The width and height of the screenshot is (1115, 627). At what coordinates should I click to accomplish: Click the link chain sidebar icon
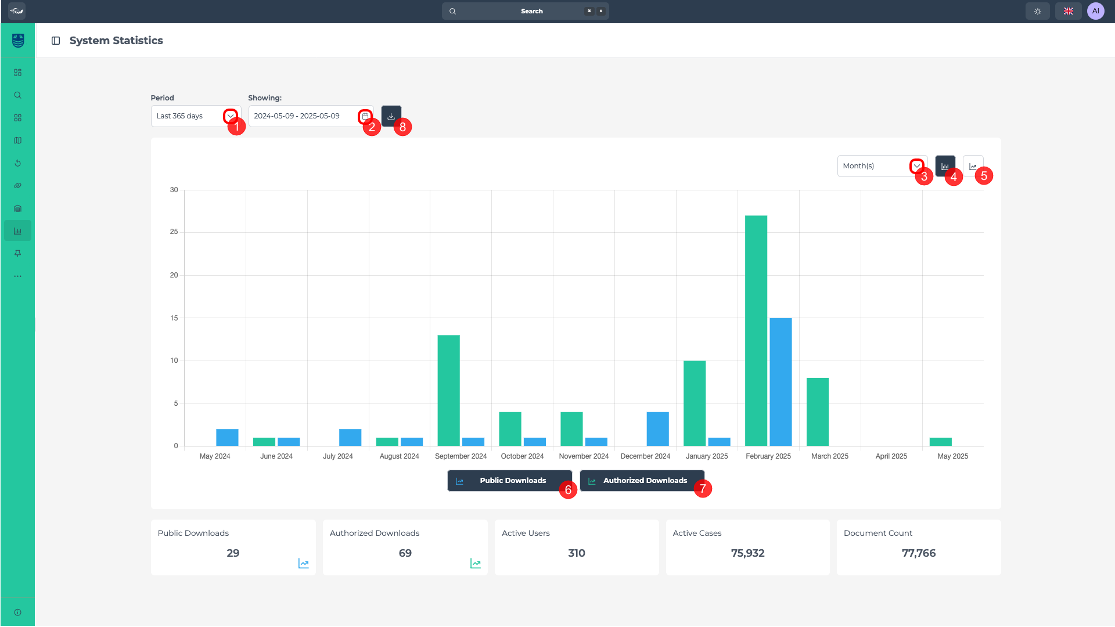[x=17, y=186]
